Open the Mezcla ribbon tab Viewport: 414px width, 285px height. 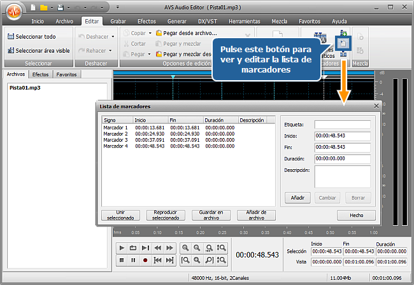[280, 22]
